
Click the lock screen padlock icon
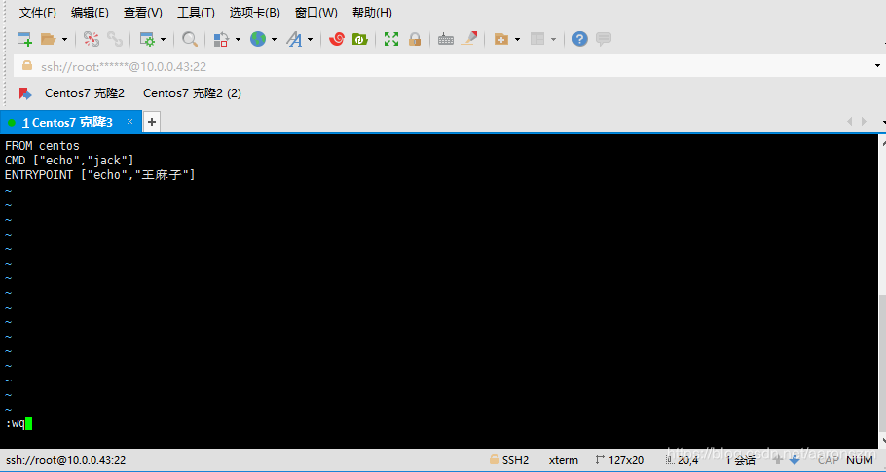(x=415, y=39)
